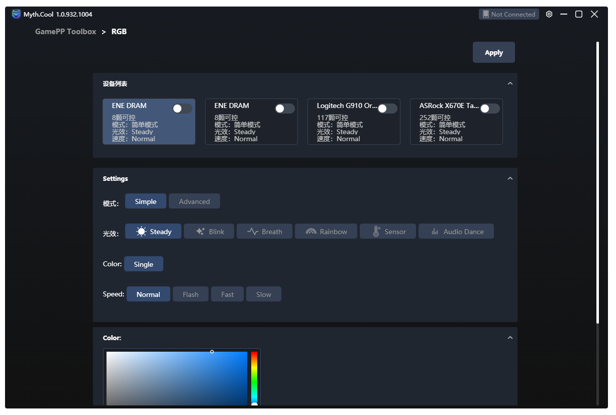Set speed to Fast
Viewport: 616px width, 415px height.
click(227, 294)
